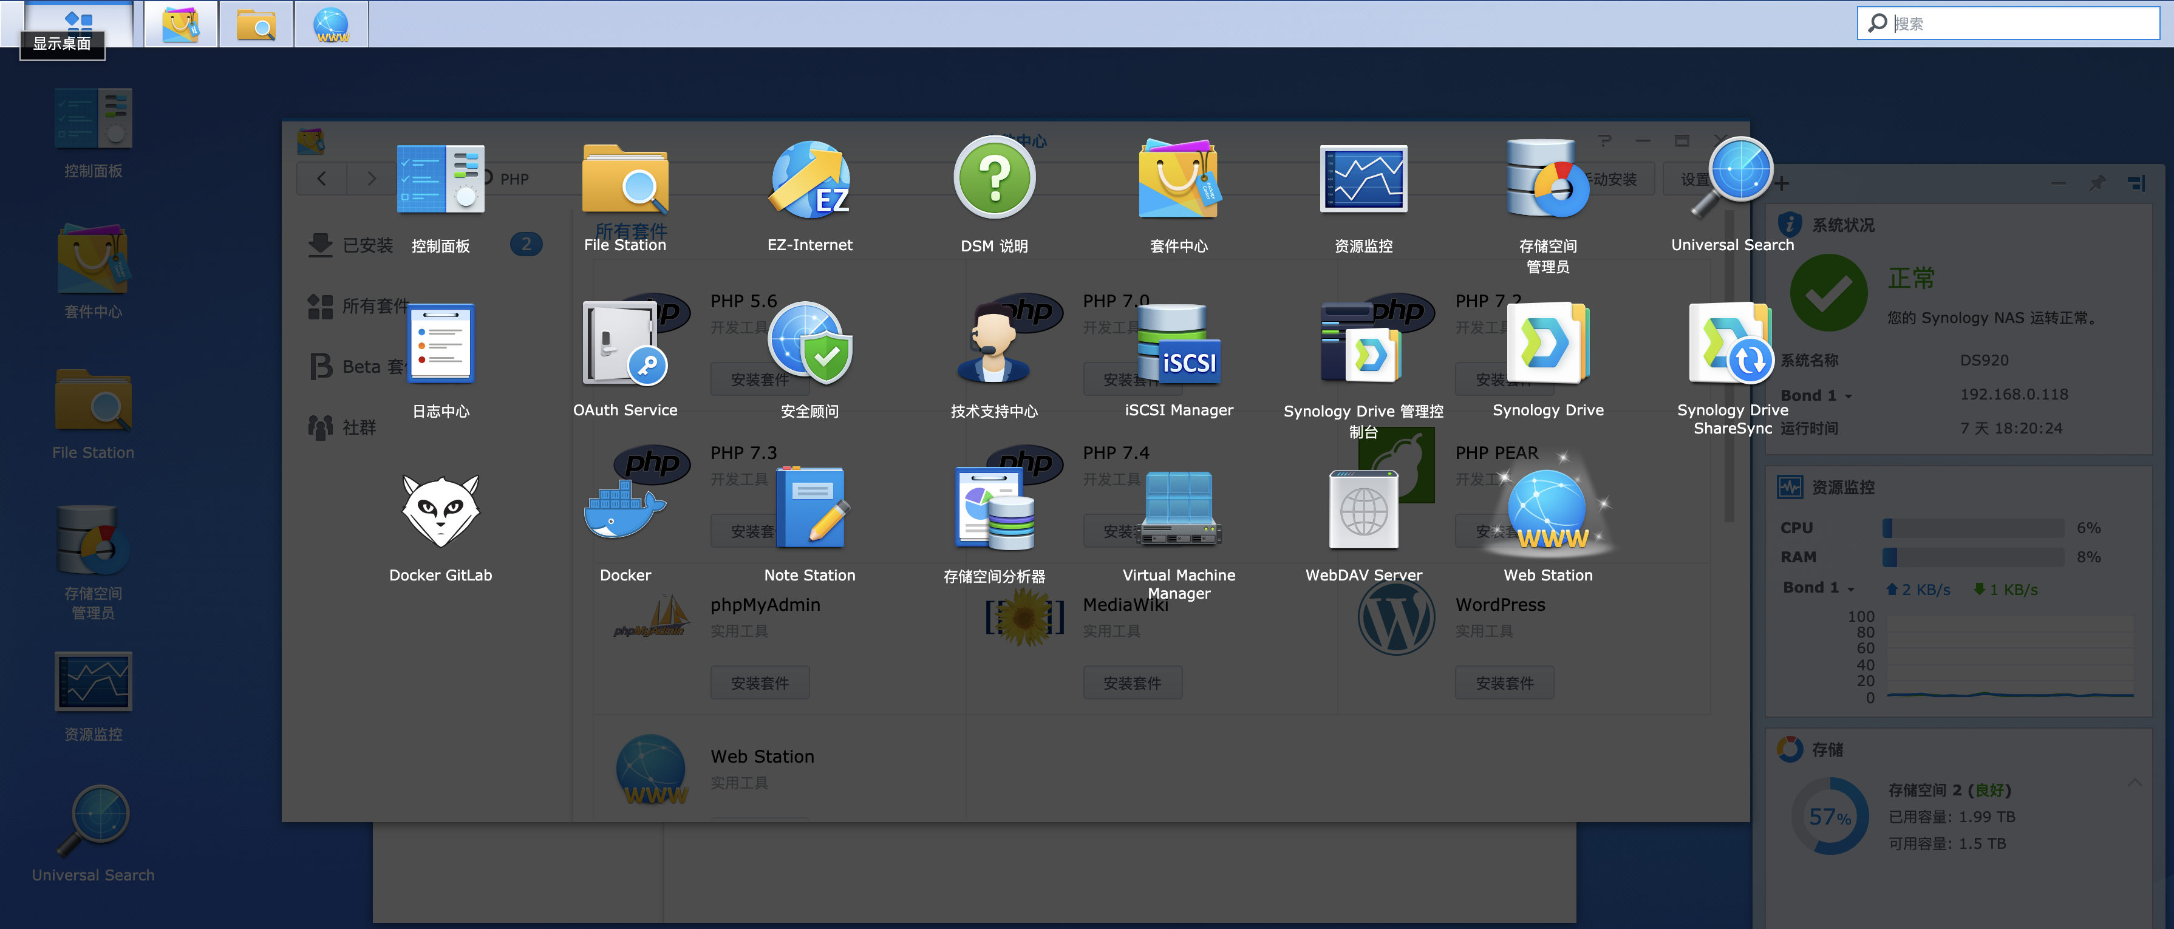Click Package Center help question icon
The image size is (2174, 929).
click(1604, 140)
